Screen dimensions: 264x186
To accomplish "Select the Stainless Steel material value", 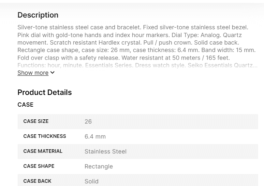I will coord(106,152).
